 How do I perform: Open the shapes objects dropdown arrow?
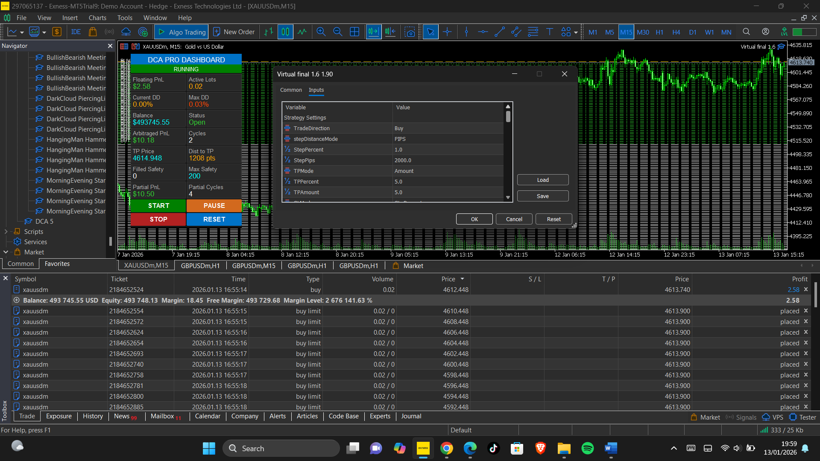tap(576, 32)
